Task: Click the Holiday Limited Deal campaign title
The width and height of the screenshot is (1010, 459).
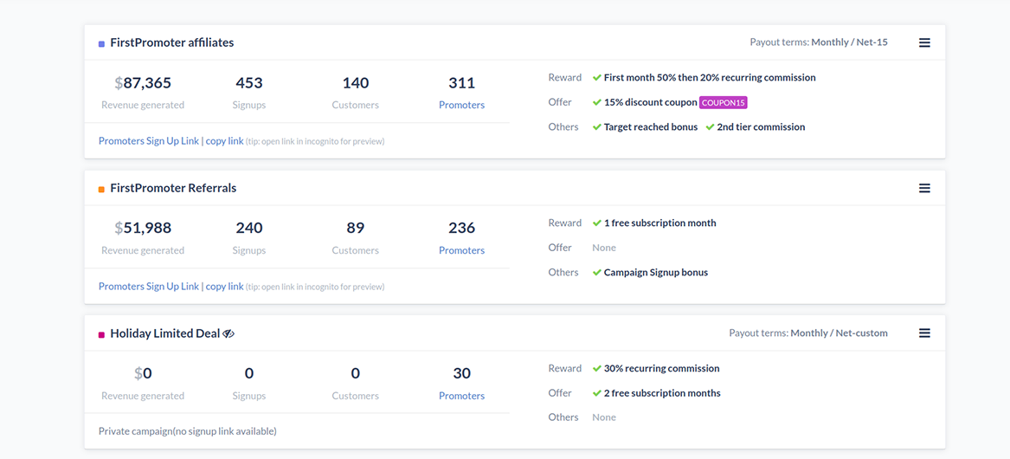Action: point(165,333)
